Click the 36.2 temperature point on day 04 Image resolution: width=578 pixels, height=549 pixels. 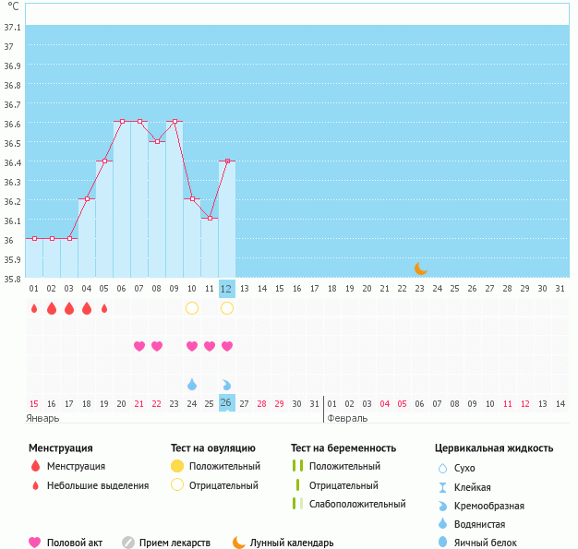87,198
